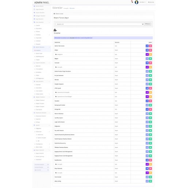Screen dimensions: 188x188
Task: Click the ADMIN PANEL logo
Action: 42,3
